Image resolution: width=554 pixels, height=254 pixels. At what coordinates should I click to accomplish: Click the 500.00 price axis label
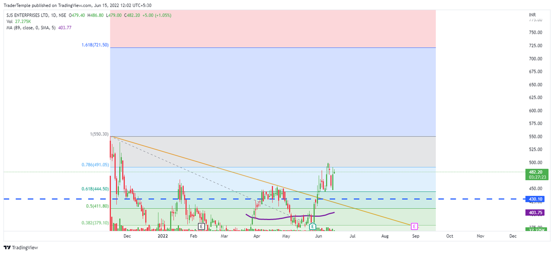tap(535, 163)
